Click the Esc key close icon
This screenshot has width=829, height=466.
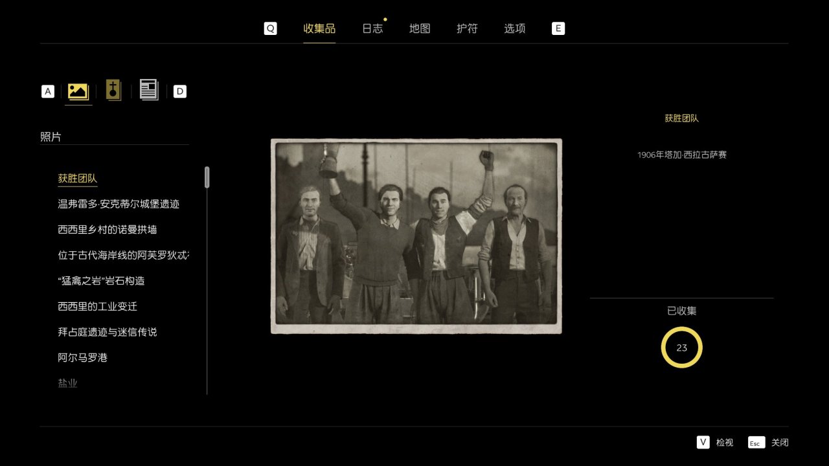[756, 443]
